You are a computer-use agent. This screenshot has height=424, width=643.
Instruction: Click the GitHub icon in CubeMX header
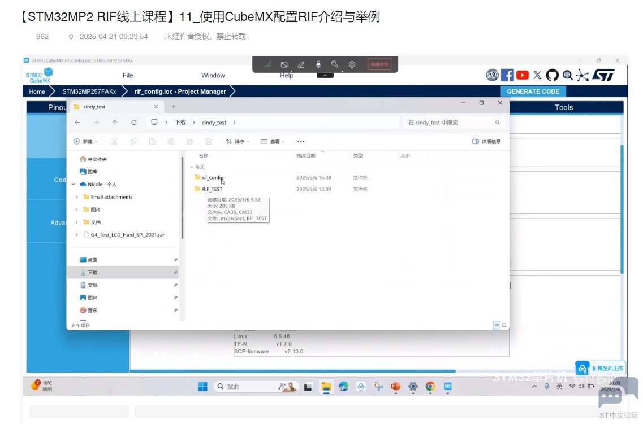552,75
